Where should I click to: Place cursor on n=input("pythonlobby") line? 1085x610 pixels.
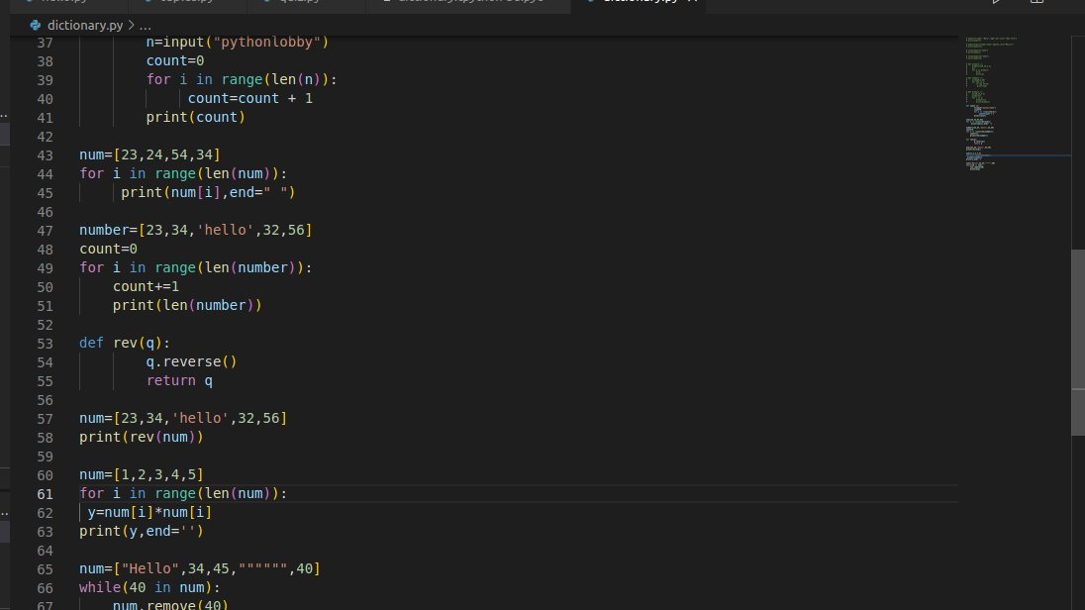point(238,43)
